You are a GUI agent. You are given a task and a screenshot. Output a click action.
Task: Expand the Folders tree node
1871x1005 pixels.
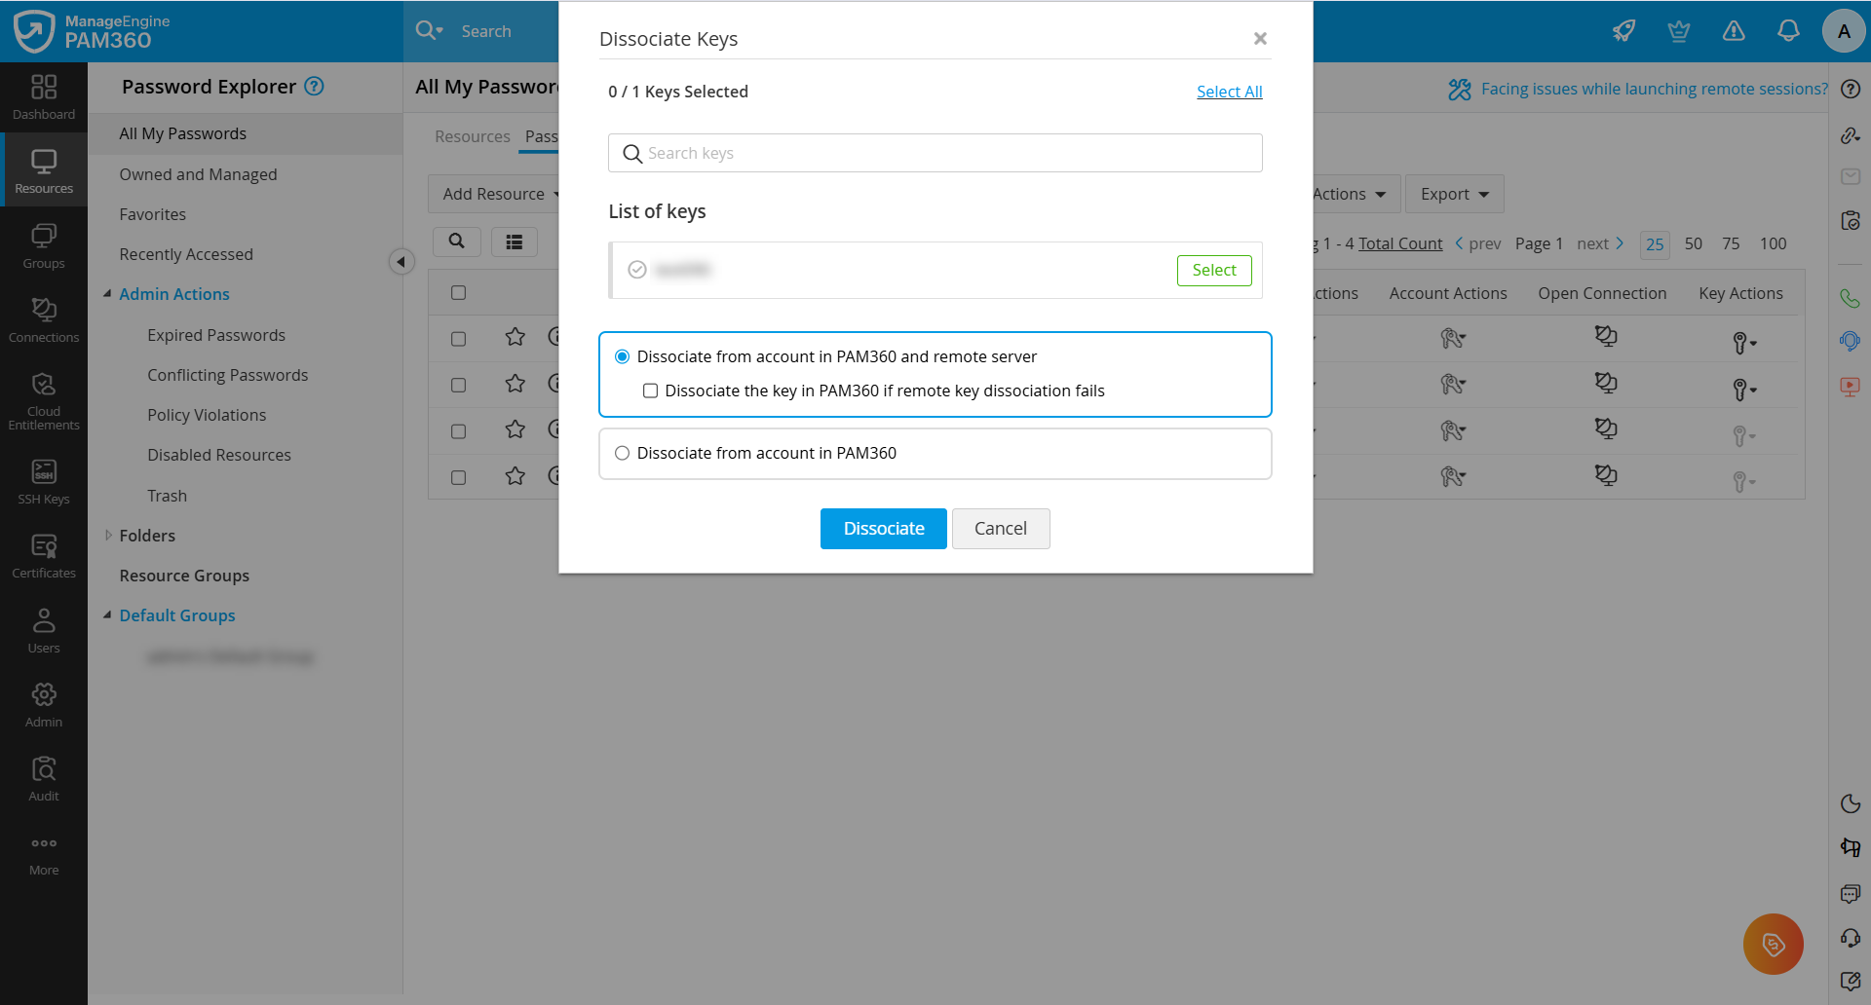tap(107, 536)
